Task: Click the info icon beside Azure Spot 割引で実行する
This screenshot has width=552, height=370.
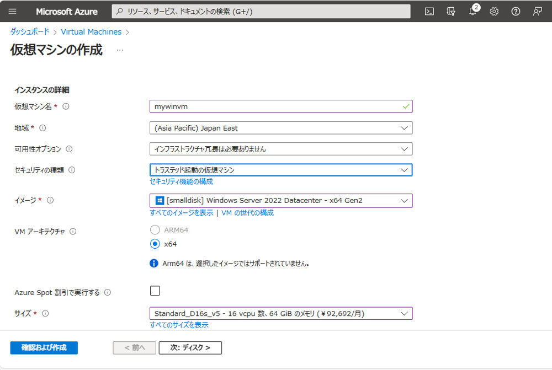Action: click(x=108, y=292)
